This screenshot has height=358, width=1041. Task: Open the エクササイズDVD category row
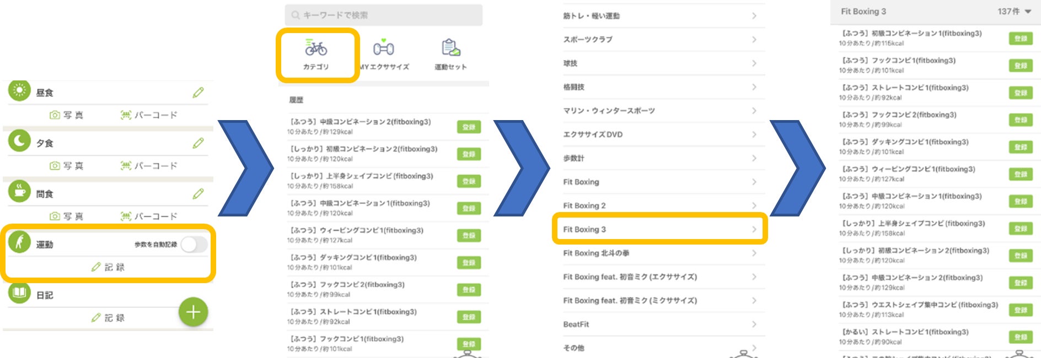tap(659, 134)
